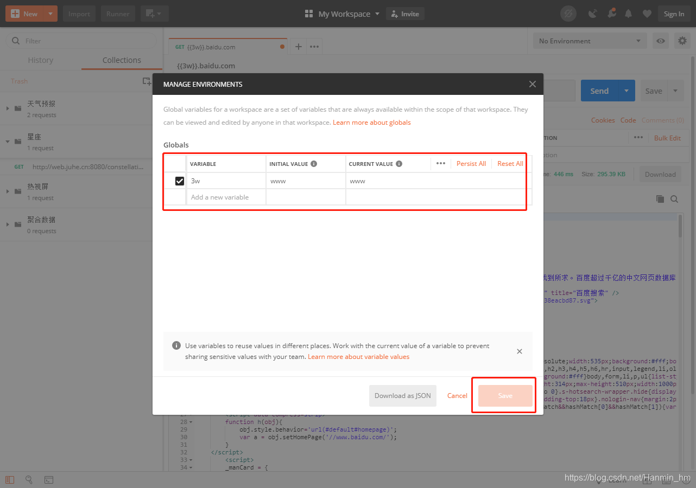Expand the 天气预报 collection
Viewport: 696px width, 488px height.
click(8, 108)
